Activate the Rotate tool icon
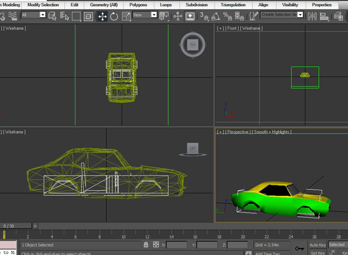The width and height of the screenshot is (348, 255). click(114, 16)
